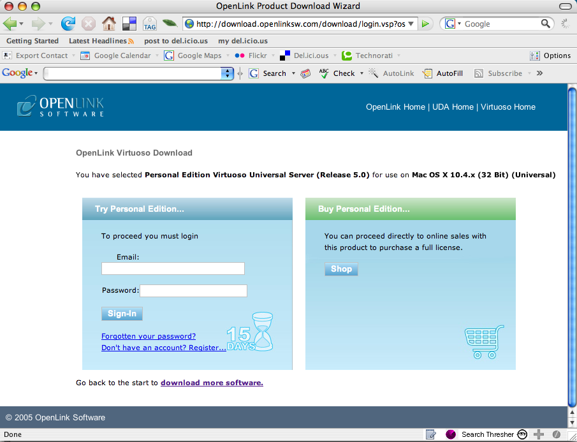
Task: Click the Subscribe feed button
Action: pyautogui.click(x=498, y=73)
